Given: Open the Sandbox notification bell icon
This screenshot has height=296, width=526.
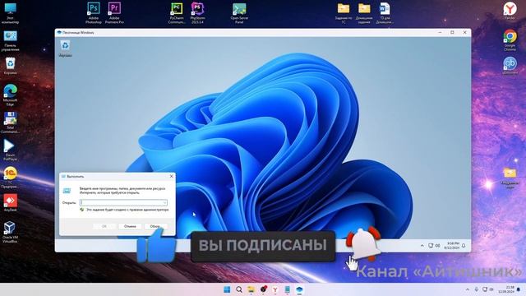Looking at the screenshot, I should [464, 246].
